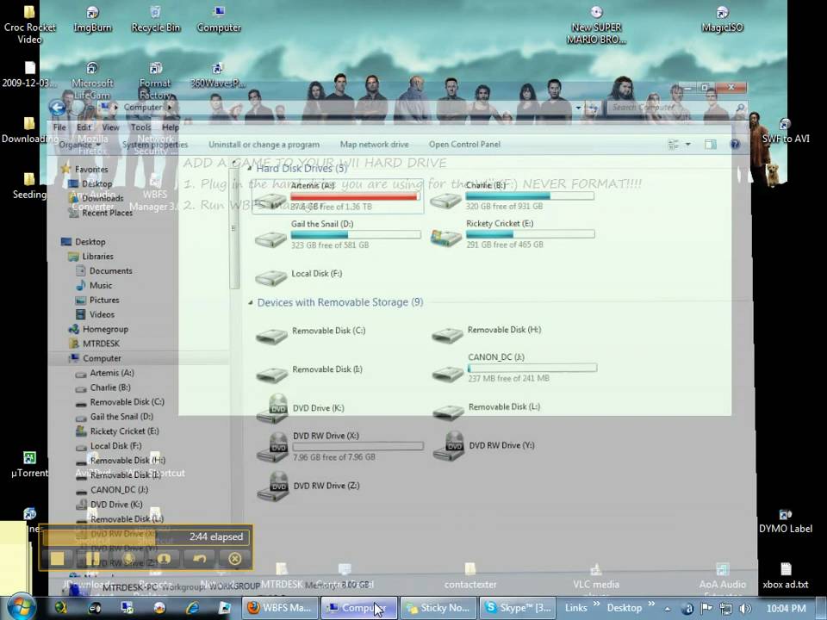Click Map network drive
This screenshot has height=620, width=827.
[x=374, y=145]
